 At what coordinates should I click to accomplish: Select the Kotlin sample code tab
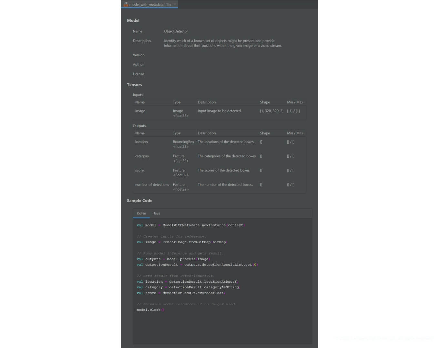click(141, 213)
